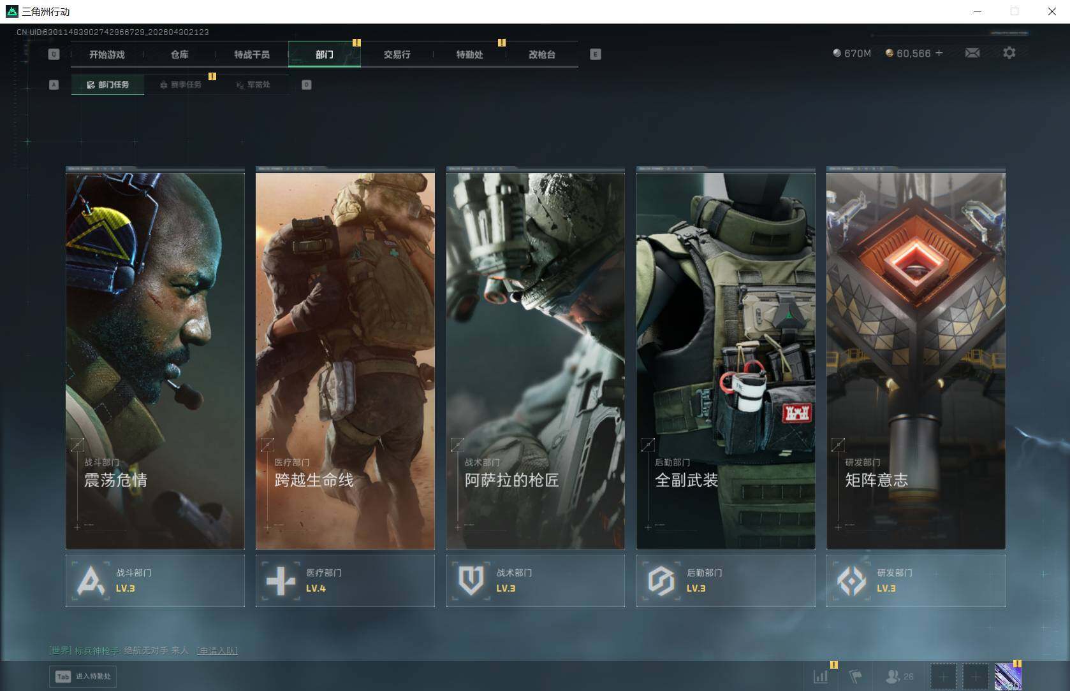Click the 战术部门 shield emblem icon
This screenshot has width=1070, height=691.
pyautogui.click(x=471, y=580)
